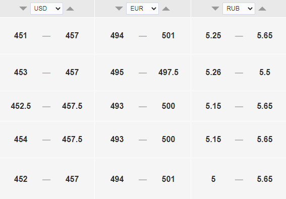This screenshot has height=199, width=286.
Task: Sort RUB column descending with down arrow
Action: (215, 9)
